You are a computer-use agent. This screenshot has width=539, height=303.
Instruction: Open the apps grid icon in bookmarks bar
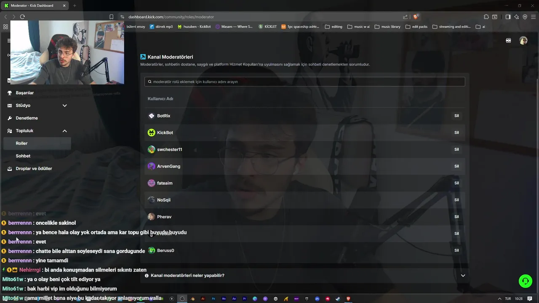tap(5, 27)
